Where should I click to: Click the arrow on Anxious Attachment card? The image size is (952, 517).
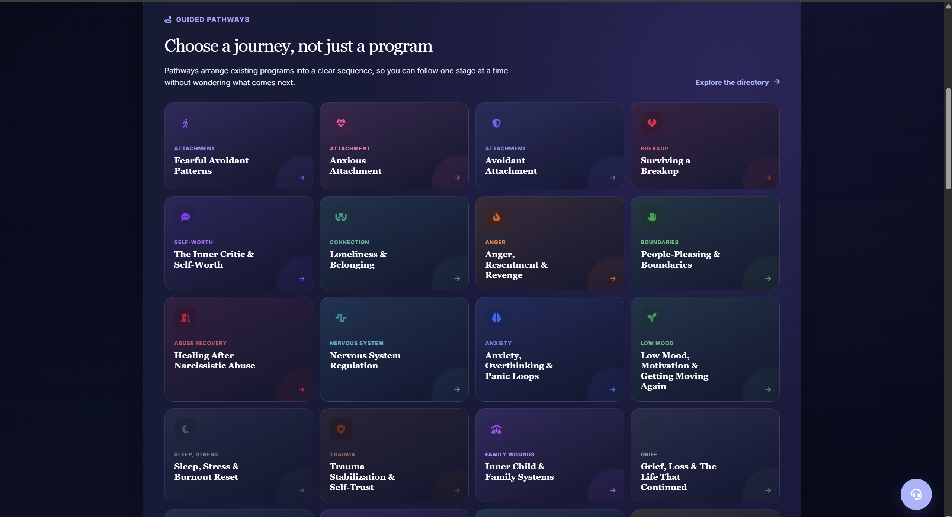coord(457,178)
